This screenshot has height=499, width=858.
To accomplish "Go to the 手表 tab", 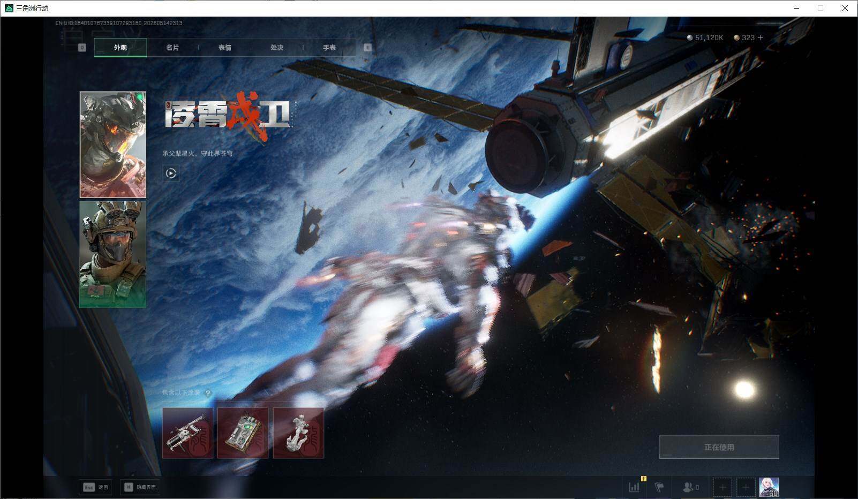I will [x=329, y=48].
